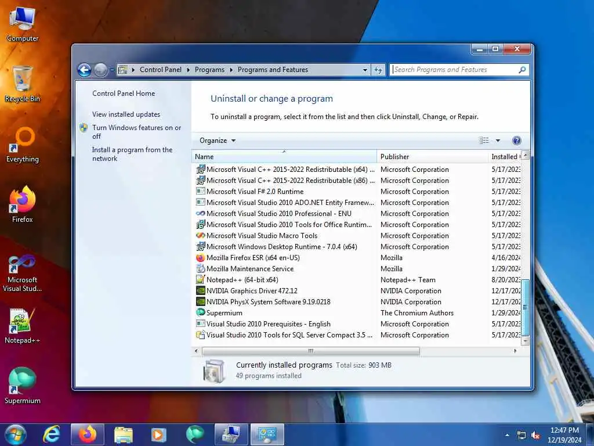Open Internet Explorer from the taskbar
This screenshot has width=594, height=446.
click(52, 434)
